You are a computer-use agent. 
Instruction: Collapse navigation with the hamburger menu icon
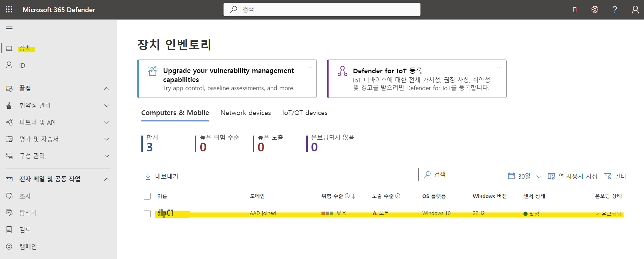coord(9,29)
